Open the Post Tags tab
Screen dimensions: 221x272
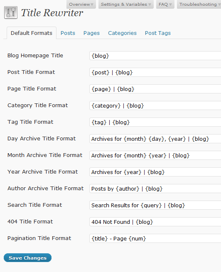158,33
